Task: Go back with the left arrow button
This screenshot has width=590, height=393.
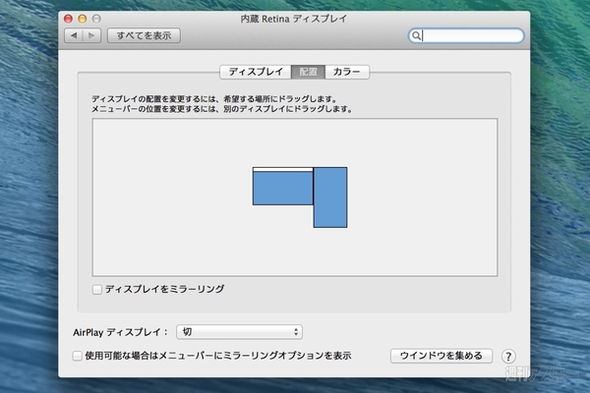Action: pyautogui.click(x=74, y=35)
